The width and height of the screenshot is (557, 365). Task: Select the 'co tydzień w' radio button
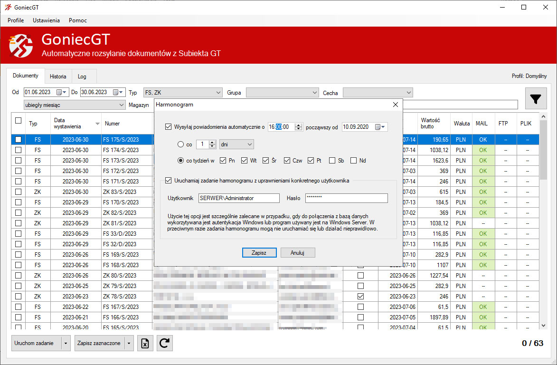[180, 160]
